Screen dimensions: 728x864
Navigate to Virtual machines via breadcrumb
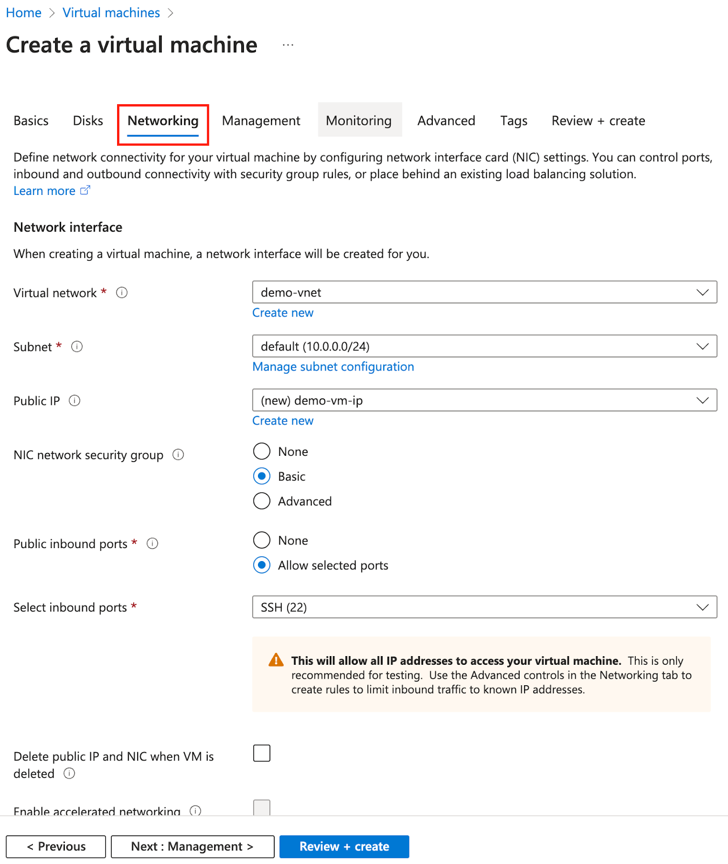tap(111, 12)
